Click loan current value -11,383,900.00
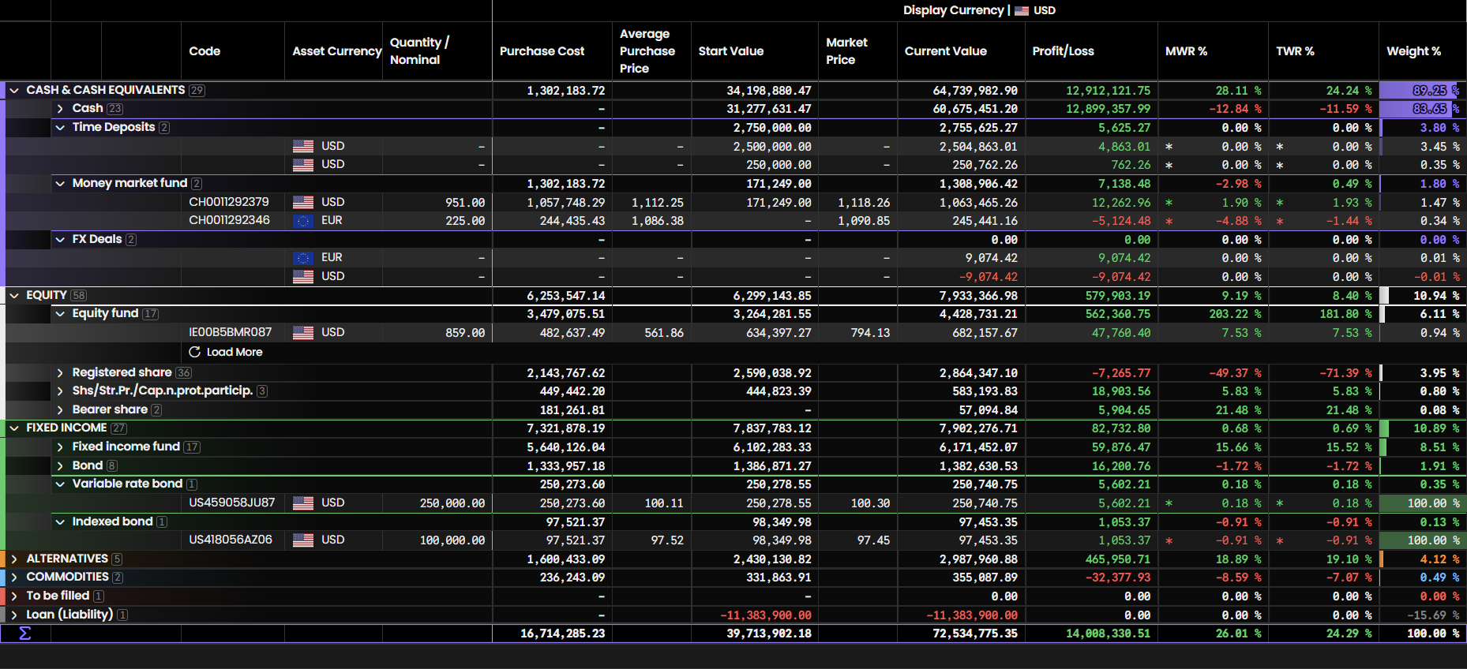Viewport: 1467px width, 669px height. 972,615
